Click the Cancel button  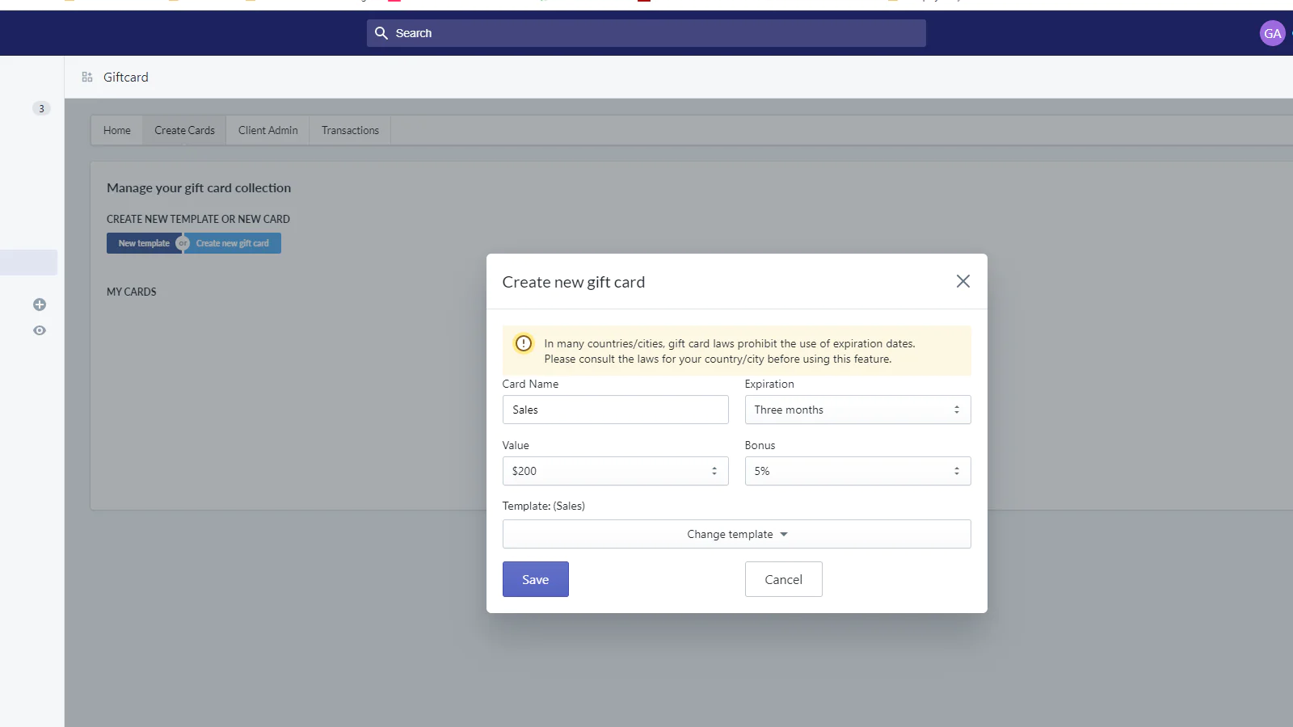783,579
